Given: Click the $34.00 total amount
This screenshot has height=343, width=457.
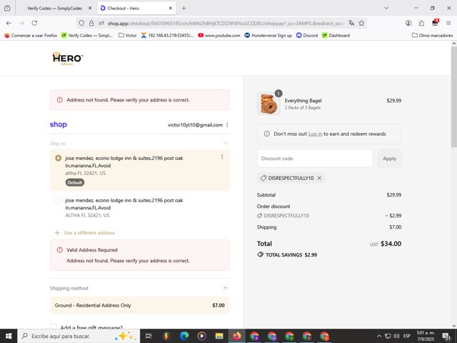Looking at the screenshot, I should [391, 244].
